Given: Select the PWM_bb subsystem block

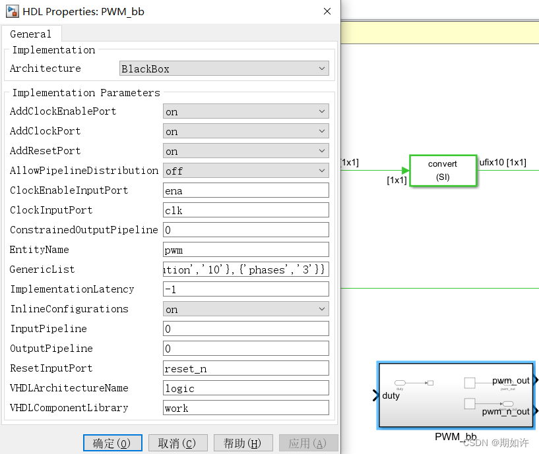Looking at the screenshot, I should pyautogui.click(x=455, y=395).
